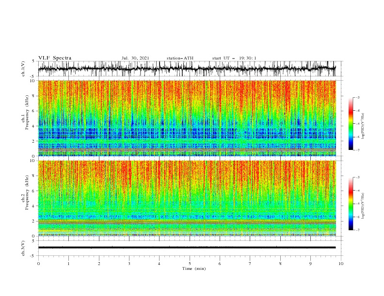Image resolution: width=384 pixels, height=296 pixels.
Task: Click the 'ch.3(V)' axis label
Action: pyautogui.click(x=23, y=249)
